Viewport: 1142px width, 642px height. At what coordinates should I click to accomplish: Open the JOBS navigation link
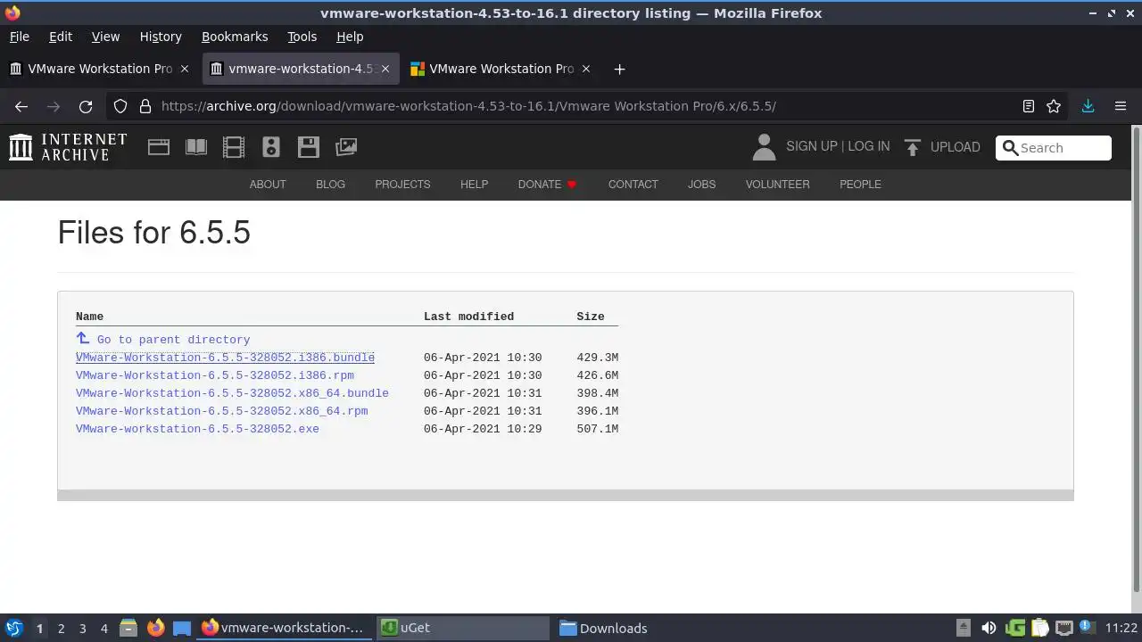point(701,185)
